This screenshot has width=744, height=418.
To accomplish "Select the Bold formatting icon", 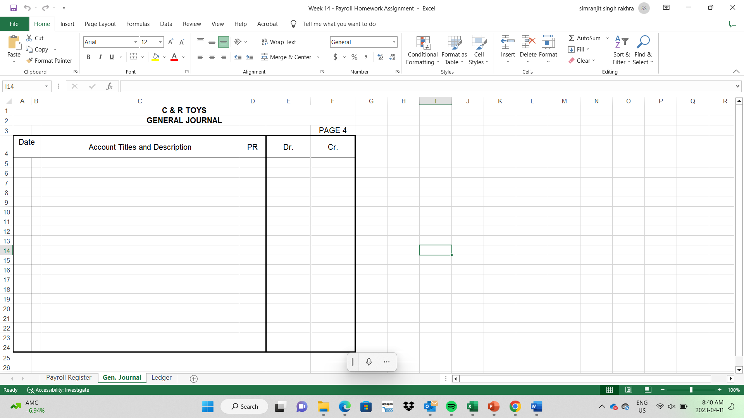I will [88, 57].
